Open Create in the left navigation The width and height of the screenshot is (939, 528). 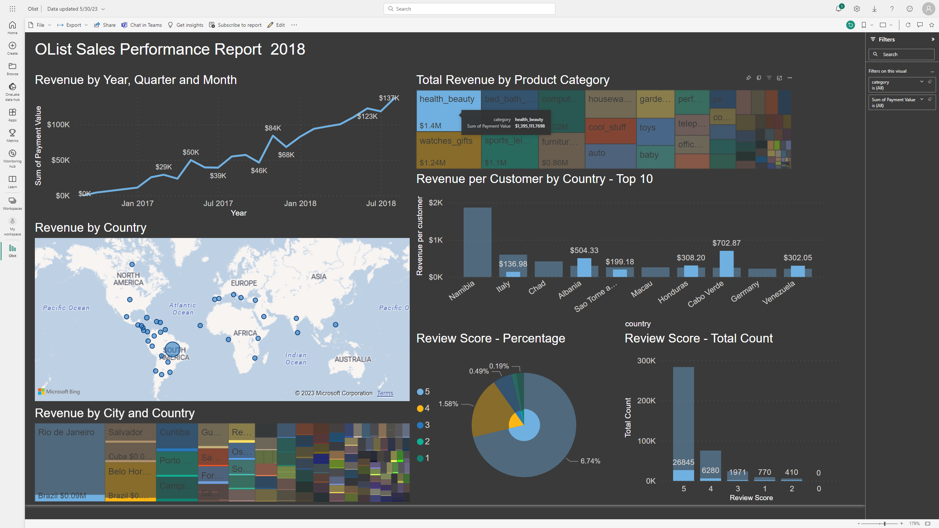tap(12, 48)
